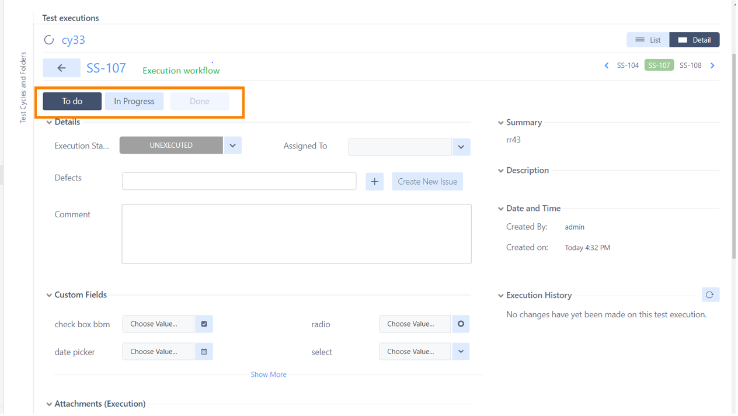
Task: Click the refresh icon beside cy33
Action: (49, 40)
